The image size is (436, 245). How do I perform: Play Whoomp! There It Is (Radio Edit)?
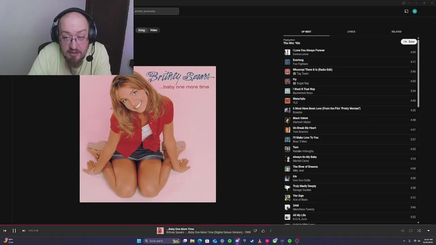coord(350,71)
